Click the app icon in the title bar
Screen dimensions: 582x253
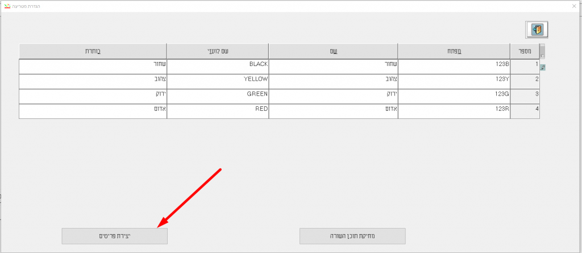pyautogui.click(x=6, y=5)
